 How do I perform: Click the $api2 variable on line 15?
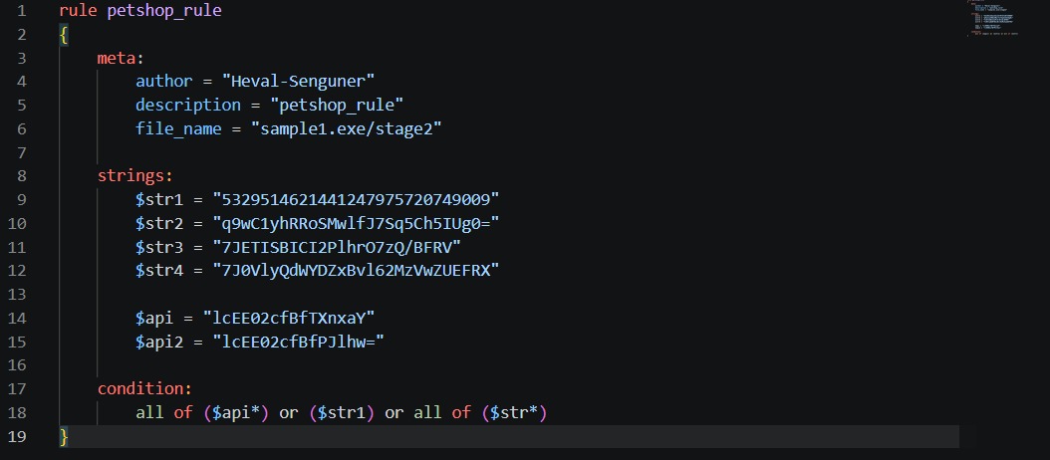tap(159, 342)
